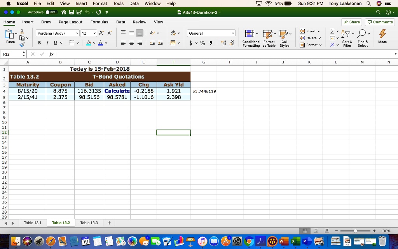The height and width of the screenshot is (249, 398).
Task: Click the Borders icon
Action: (72, 43)
